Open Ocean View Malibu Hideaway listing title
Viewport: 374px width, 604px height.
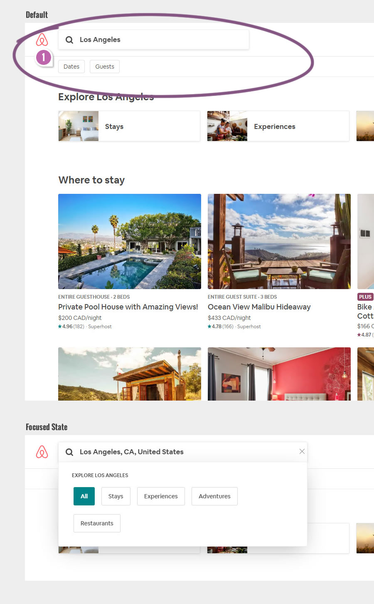click(259, 307)
